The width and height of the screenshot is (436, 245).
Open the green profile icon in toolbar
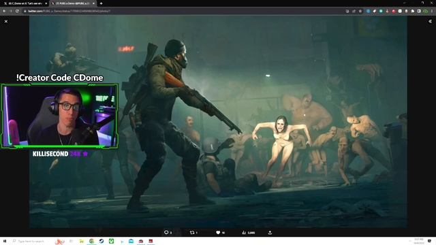tap(425, 11)
